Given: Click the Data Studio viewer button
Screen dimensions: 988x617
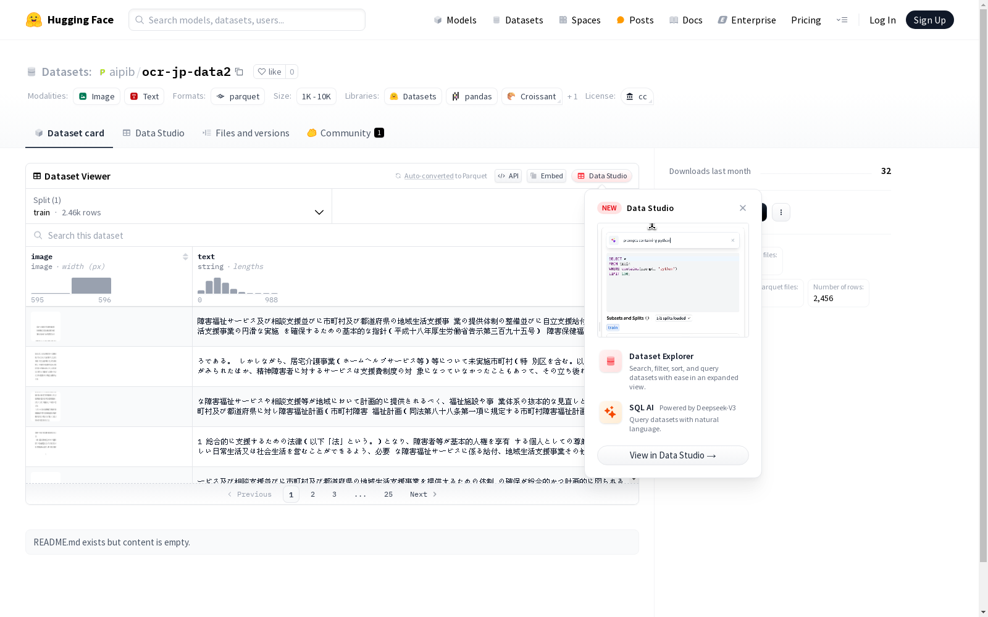Looking at the screenshot, I should (x=601, y=176).
